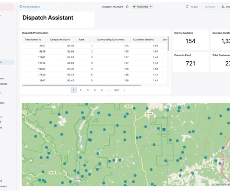This screenshot has width=230, height=192.
Task: Select transformer id 18383 cell
Action: [42, 69]
